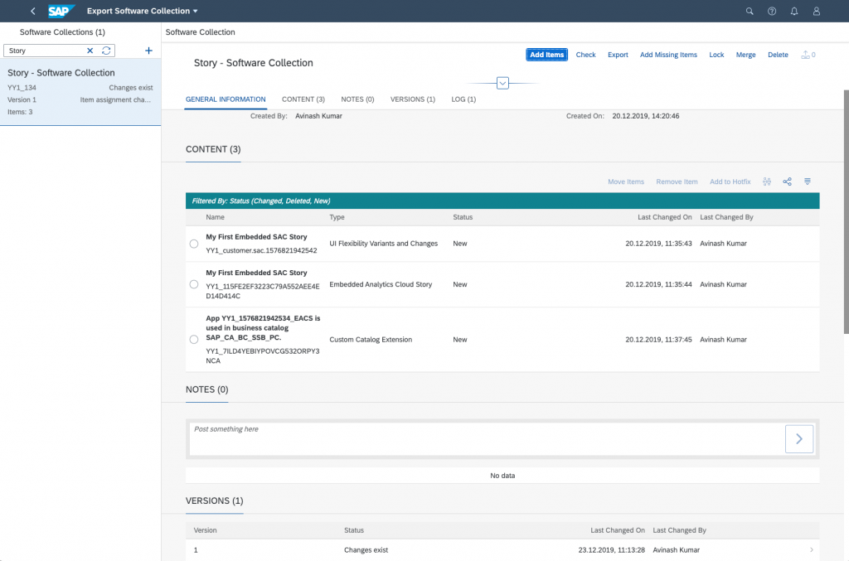
Task: Create new software collection with plus icon
Action: coord(148,51)
